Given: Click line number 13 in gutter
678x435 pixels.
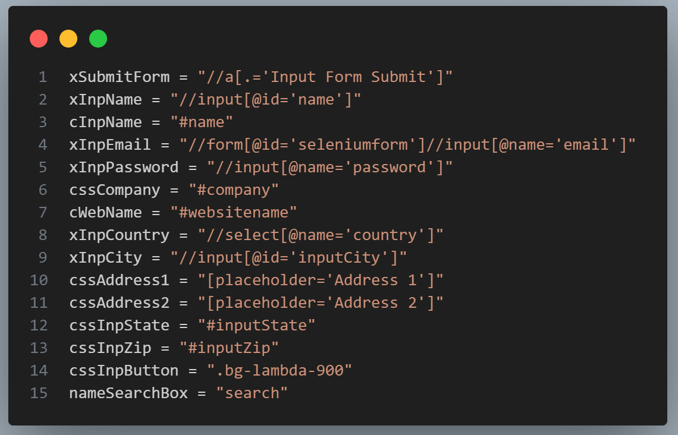Looking at the screenshot, I should coord(39,348).
